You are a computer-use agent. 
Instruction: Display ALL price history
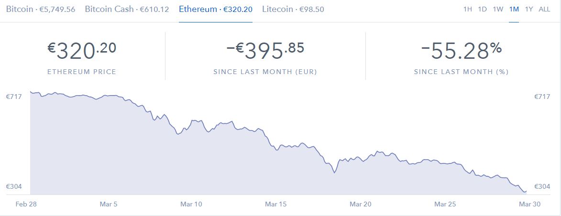(545, 9)
